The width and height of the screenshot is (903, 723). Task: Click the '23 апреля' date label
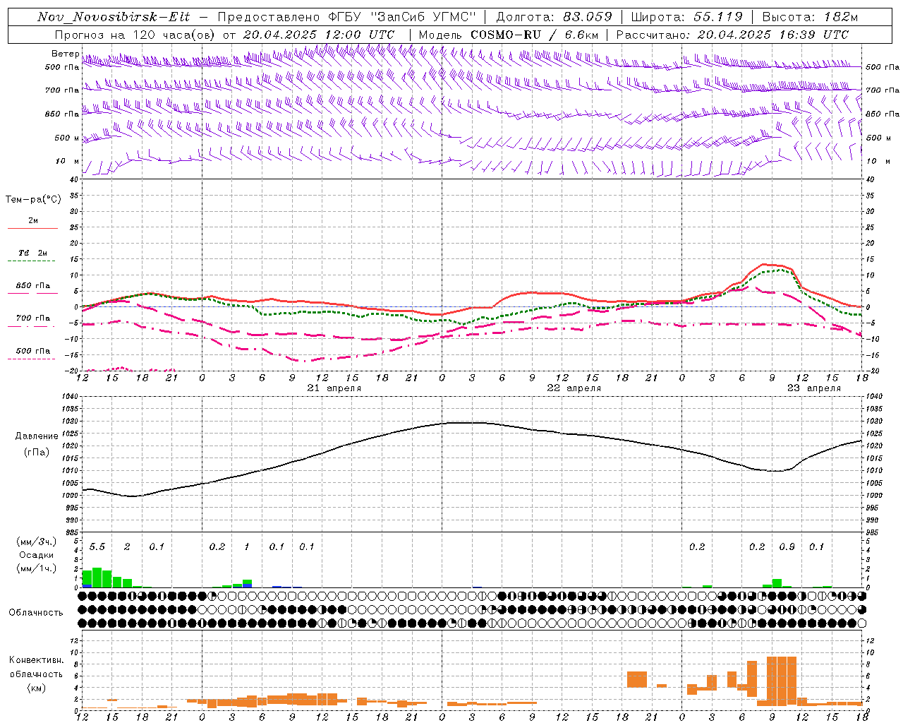pyautogui.click(x=814, y=388)
